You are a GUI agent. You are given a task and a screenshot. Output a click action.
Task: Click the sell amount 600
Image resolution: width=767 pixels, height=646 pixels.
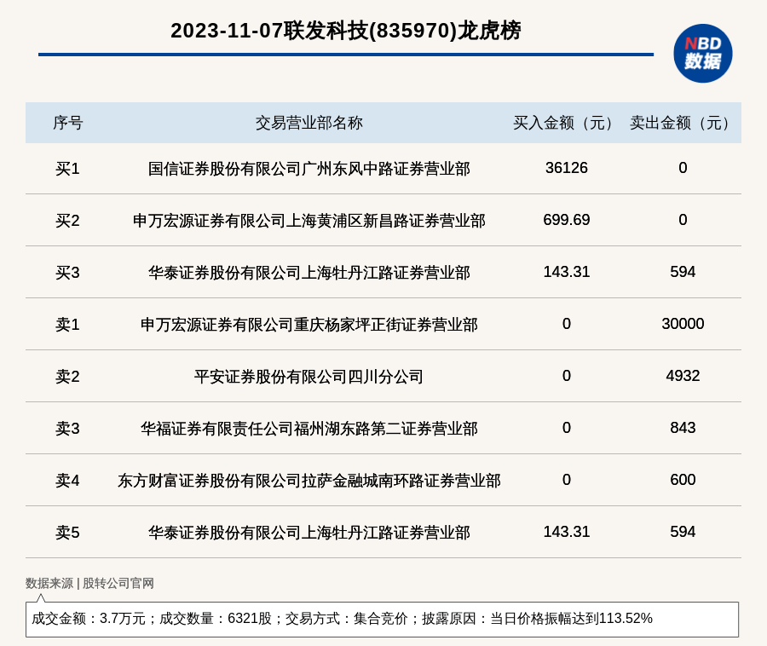683,480
